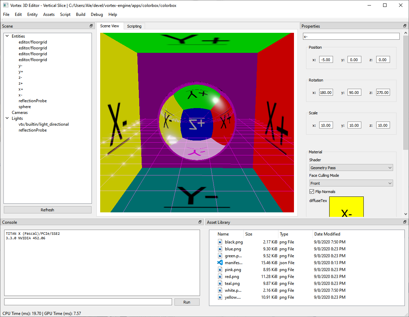Click the Refresh button
Viewport: 409px width, 317px height.
point(47,210)
